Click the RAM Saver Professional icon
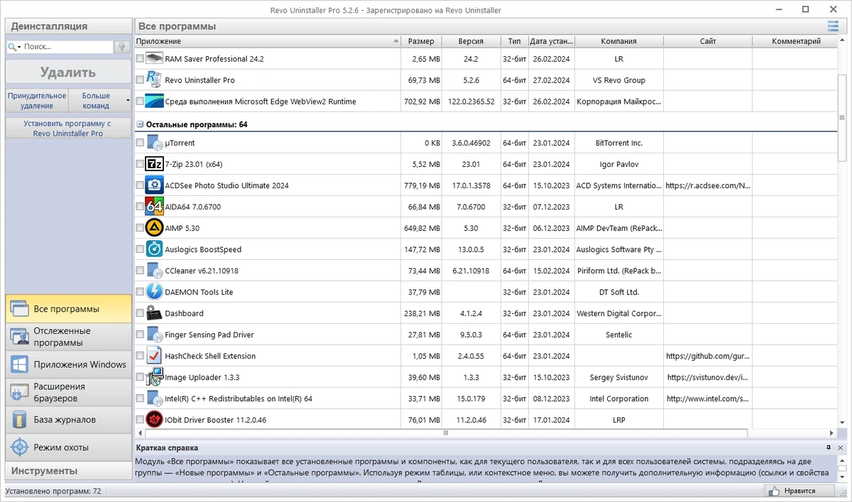This screenshot has height=502, width=852. tap(154, 59)
